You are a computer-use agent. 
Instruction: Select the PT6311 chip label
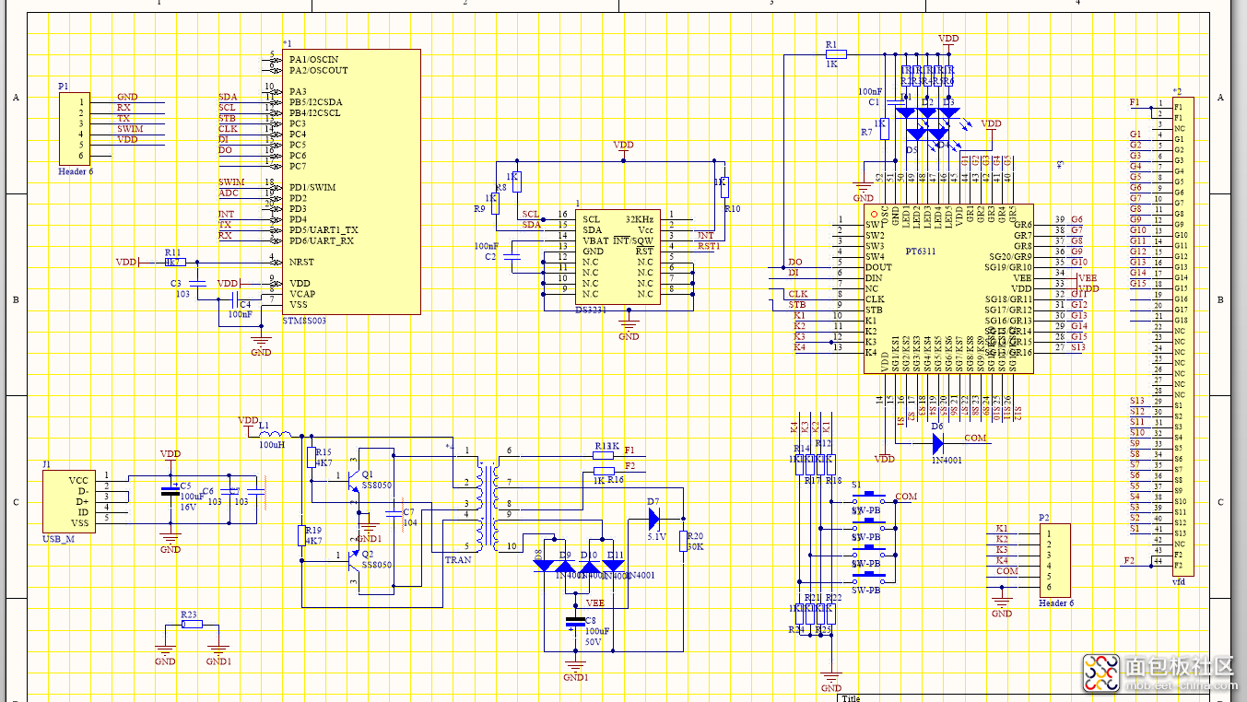(x=920, y=251)
